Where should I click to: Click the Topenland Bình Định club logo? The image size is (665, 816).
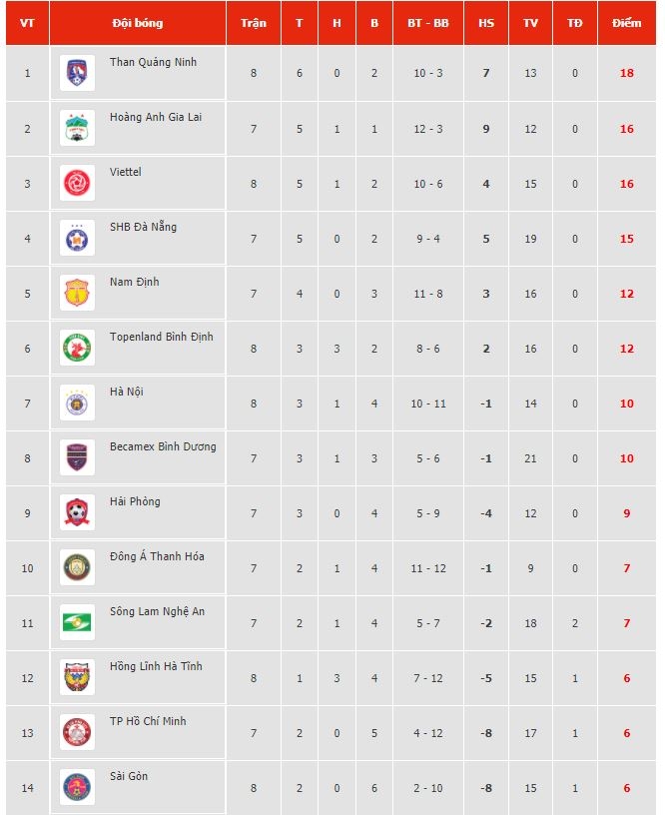pyautogui.click(x=77, y=348)
